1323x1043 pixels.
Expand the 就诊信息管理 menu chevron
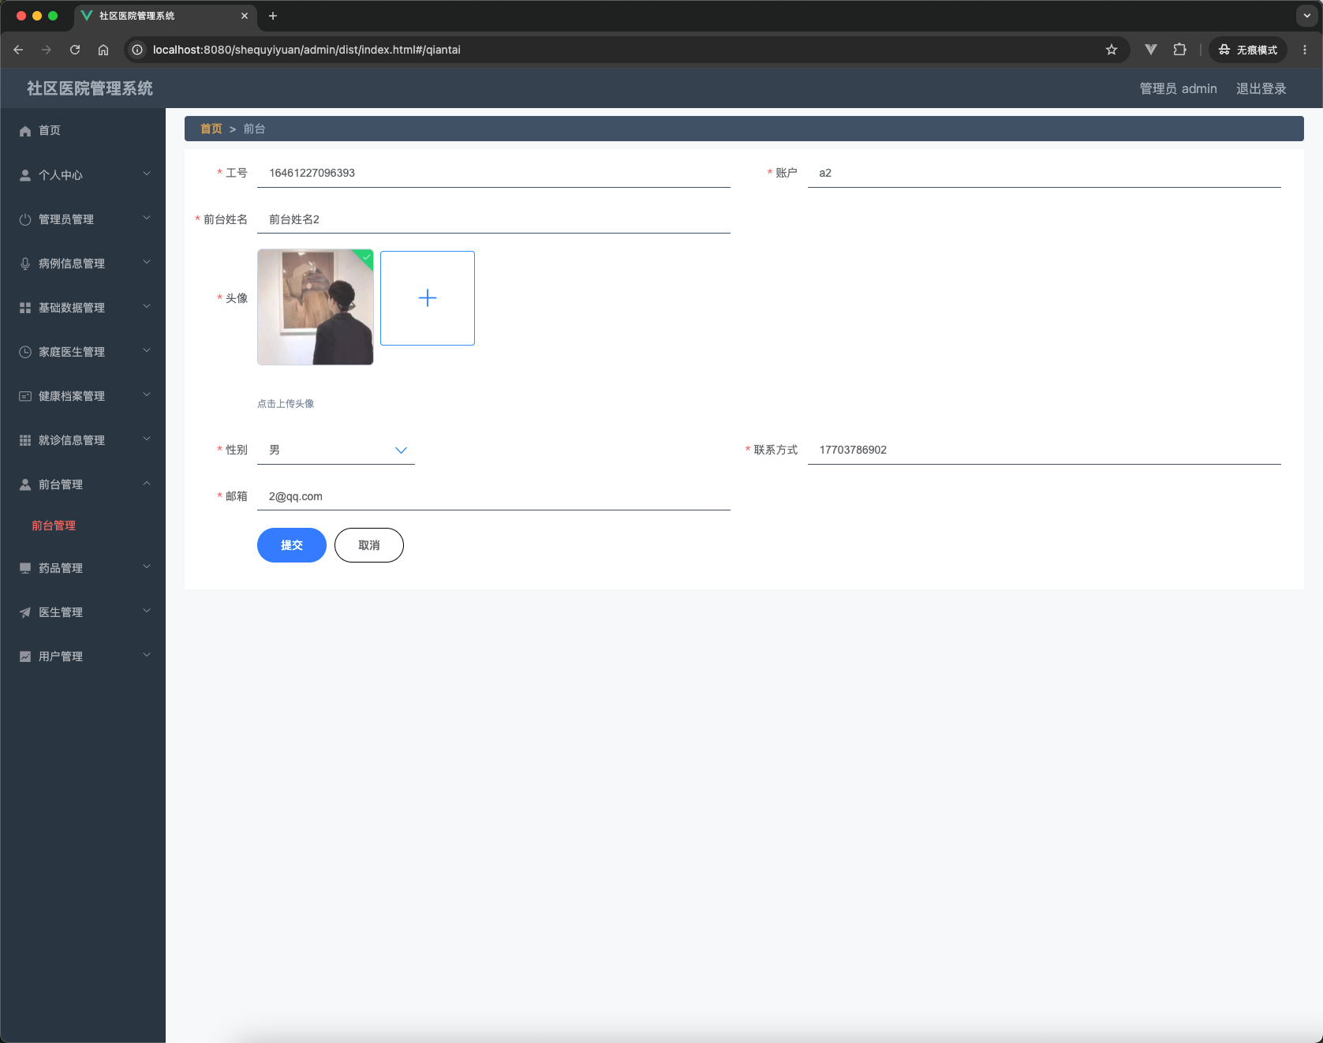[x=147, y=439]
